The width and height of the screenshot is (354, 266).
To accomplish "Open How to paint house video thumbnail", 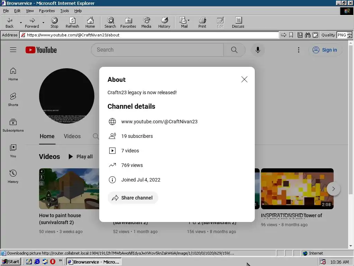I will 69,189.
